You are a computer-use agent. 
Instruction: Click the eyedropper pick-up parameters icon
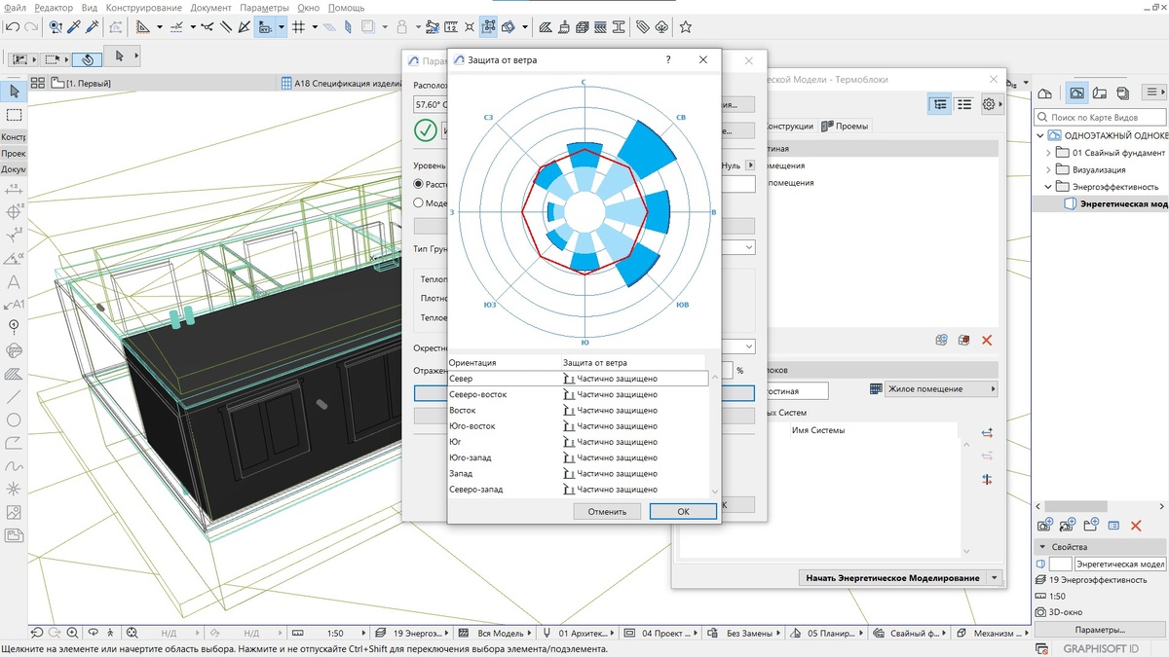(75, 27)
